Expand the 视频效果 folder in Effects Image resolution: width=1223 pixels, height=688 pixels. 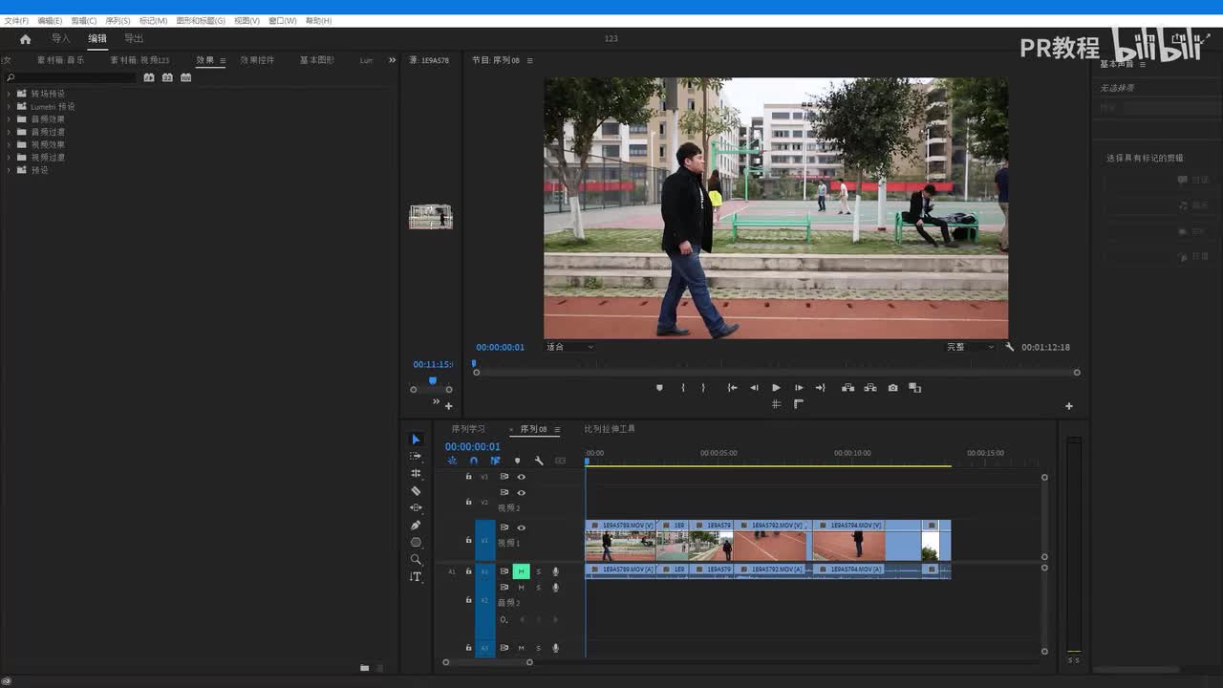coord(9,144)
